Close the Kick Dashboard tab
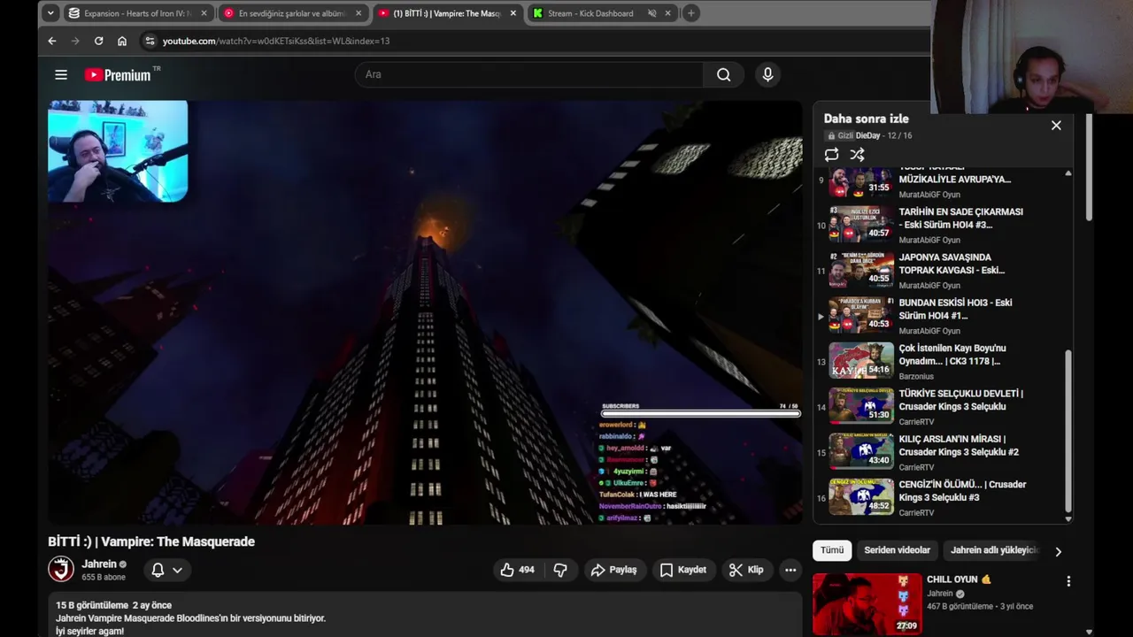 668,13
